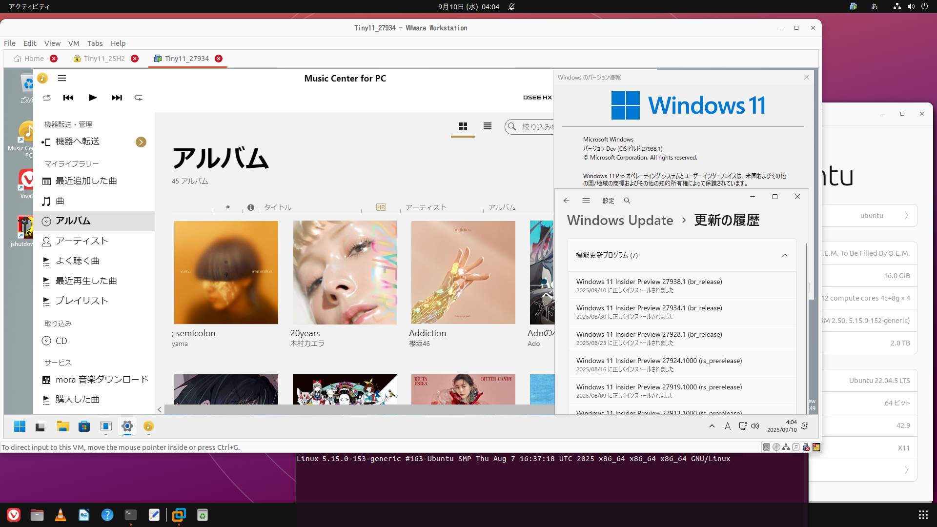
Task: Click the Windows Update breadcrumb link
Action: click(x=620, y=220)
